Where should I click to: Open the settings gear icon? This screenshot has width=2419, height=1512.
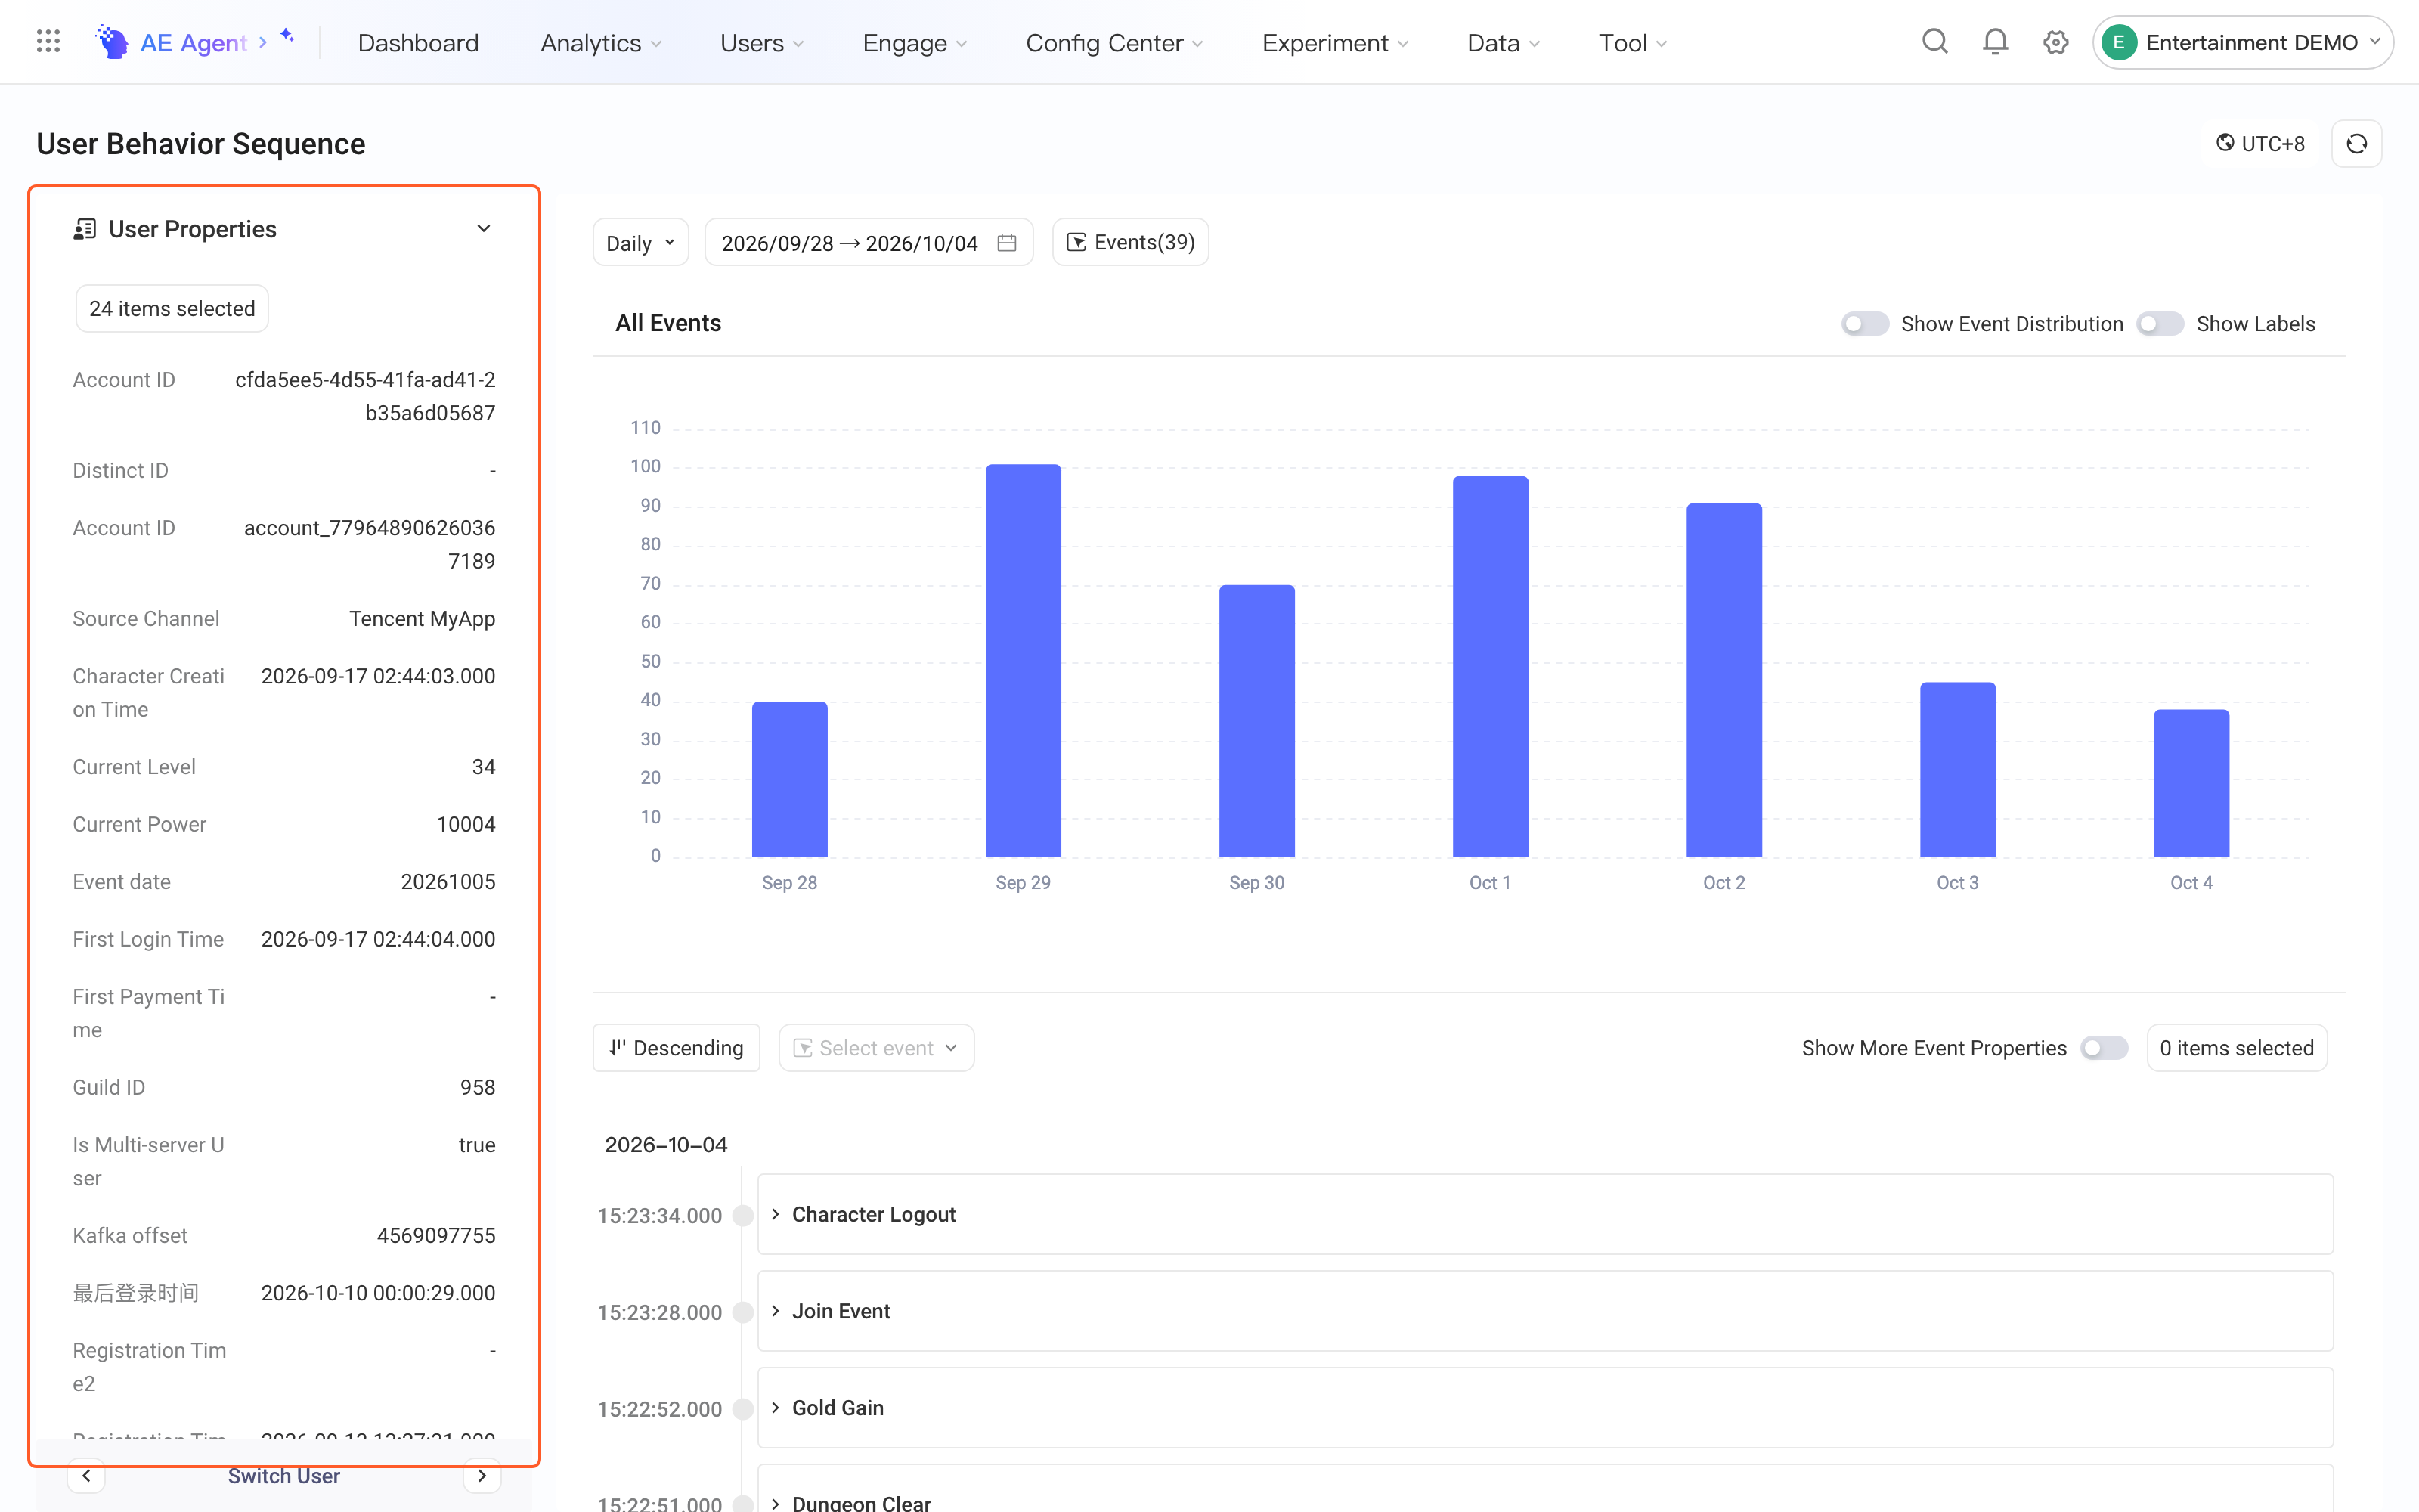click(2055, 42)
